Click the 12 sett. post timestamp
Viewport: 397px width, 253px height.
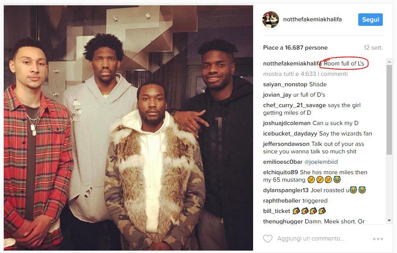[x=373, y=48]
